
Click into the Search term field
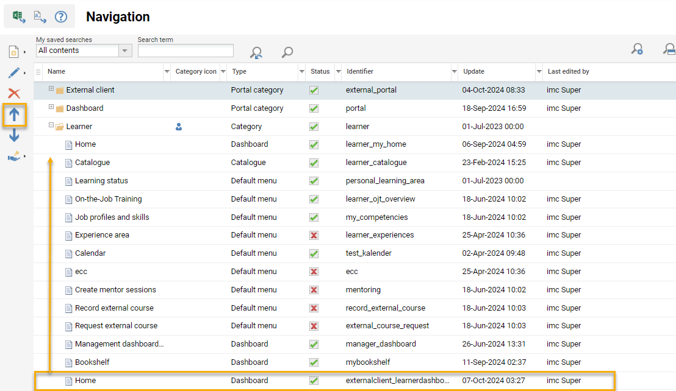click(x=185, y=51)
